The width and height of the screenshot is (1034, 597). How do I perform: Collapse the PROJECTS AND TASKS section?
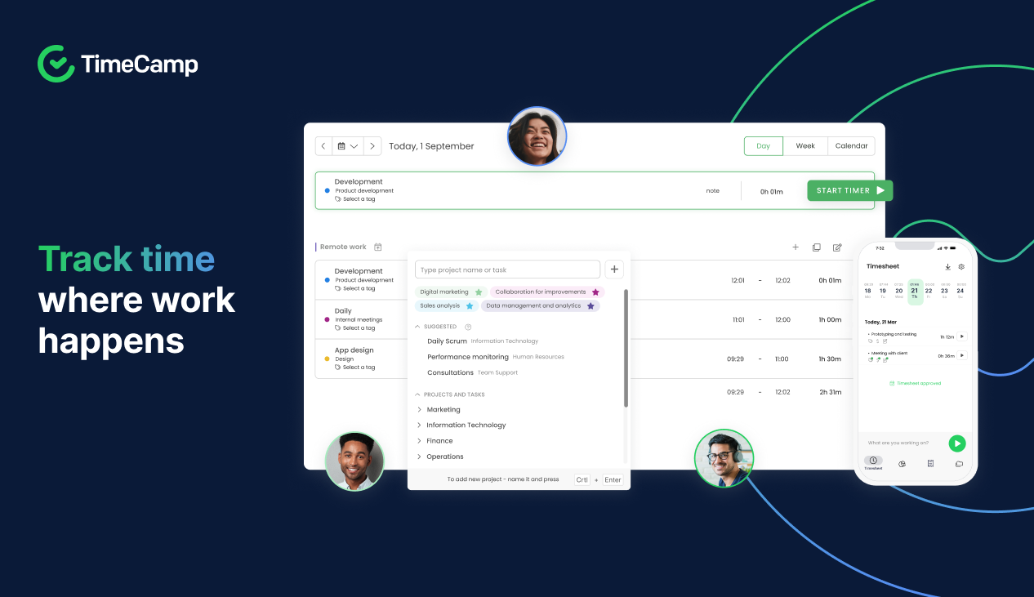point(418,394)
